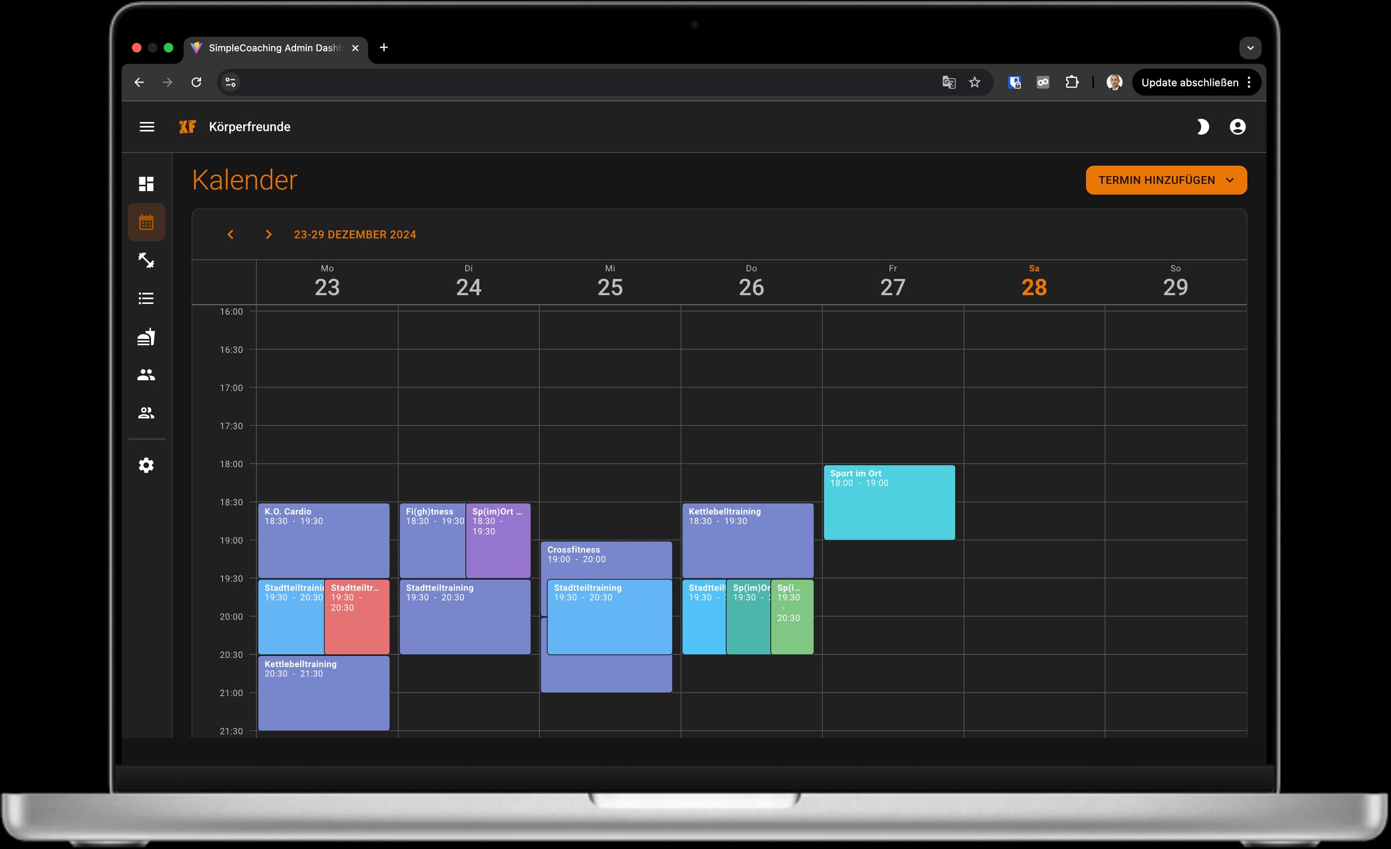Select the SimpleCoaching Admin Dashboard tab
Image resolution: width=1391 pixels, height=849 pixels.
tap(275, 48)
